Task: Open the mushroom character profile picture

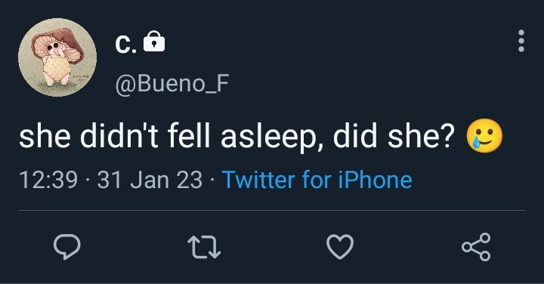Action: click(57, 57)
